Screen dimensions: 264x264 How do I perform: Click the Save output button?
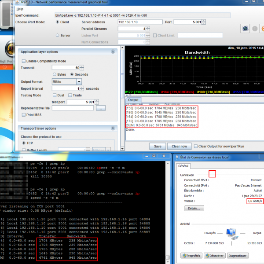pyautogui.click(x=158, y=146)
